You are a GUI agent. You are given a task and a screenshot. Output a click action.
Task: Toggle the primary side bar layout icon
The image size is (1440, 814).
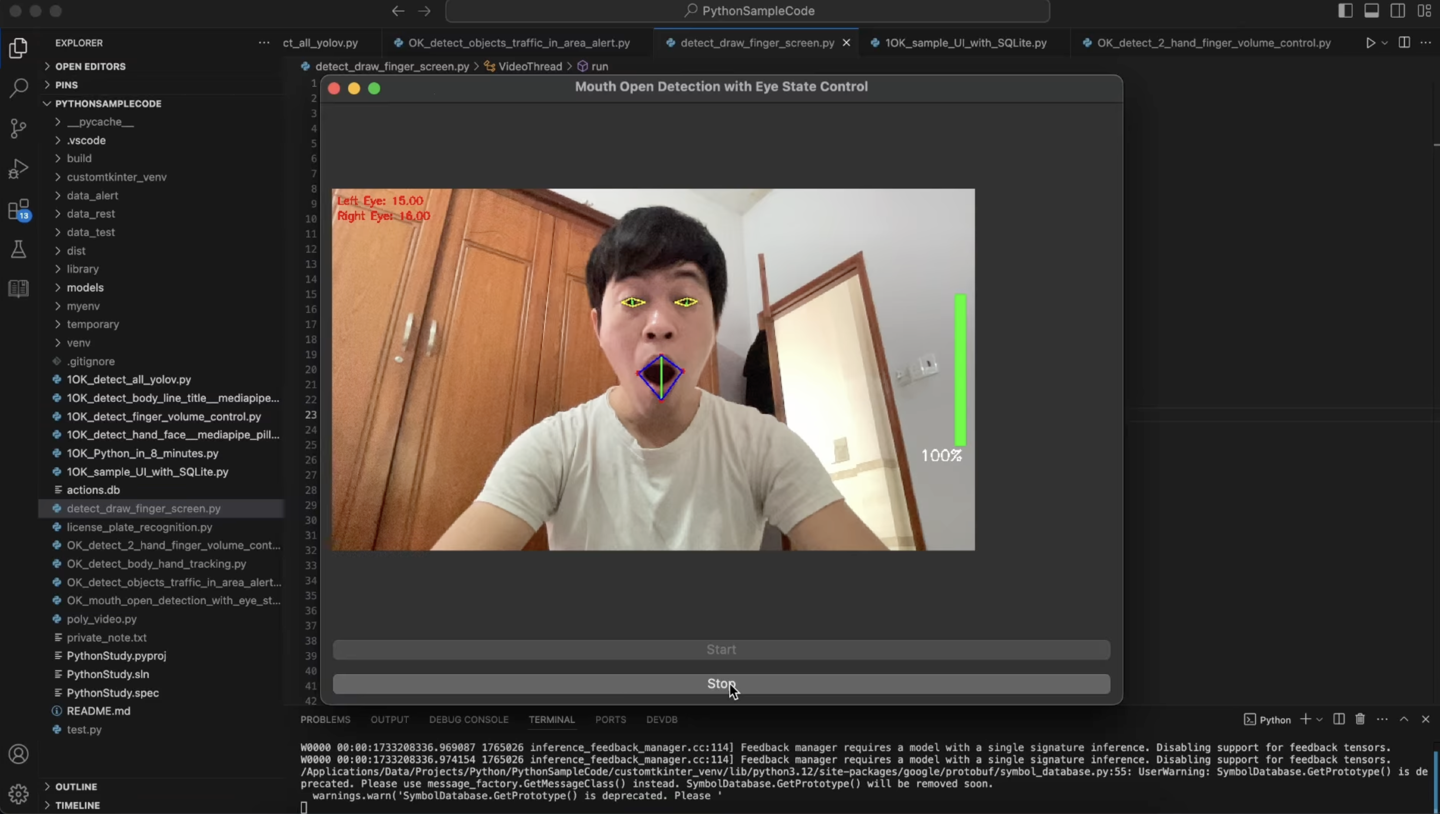[1345, 10]
